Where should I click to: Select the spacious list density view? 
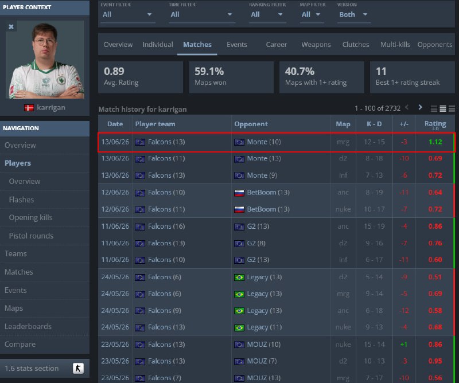pos(452,109)
